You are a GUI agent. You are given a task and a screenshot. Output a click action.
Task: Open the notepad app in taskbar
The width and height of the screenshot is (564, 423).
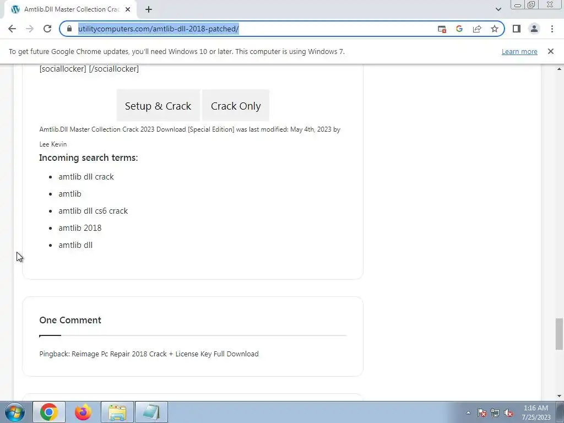click(151, 412)
